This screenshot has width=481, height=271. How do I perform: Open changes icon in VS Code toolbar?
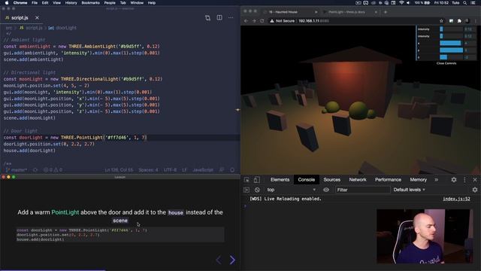[x=207, y=18]
